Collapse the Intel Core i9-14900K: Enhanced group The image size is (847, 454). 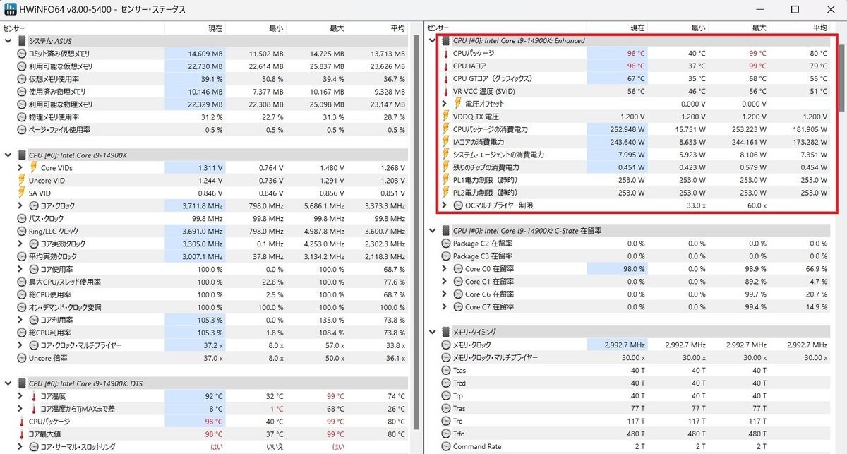coord(432,41)
